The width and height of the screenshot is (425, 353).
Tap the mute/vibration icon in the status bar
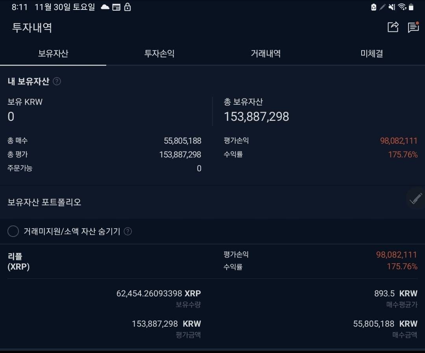click(x=392, y=7)
